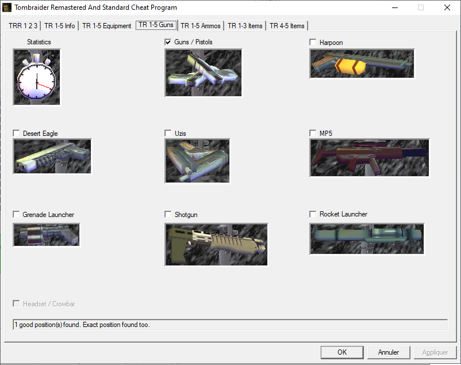Click the Grenade Launcher image

(x=47, y=234)
